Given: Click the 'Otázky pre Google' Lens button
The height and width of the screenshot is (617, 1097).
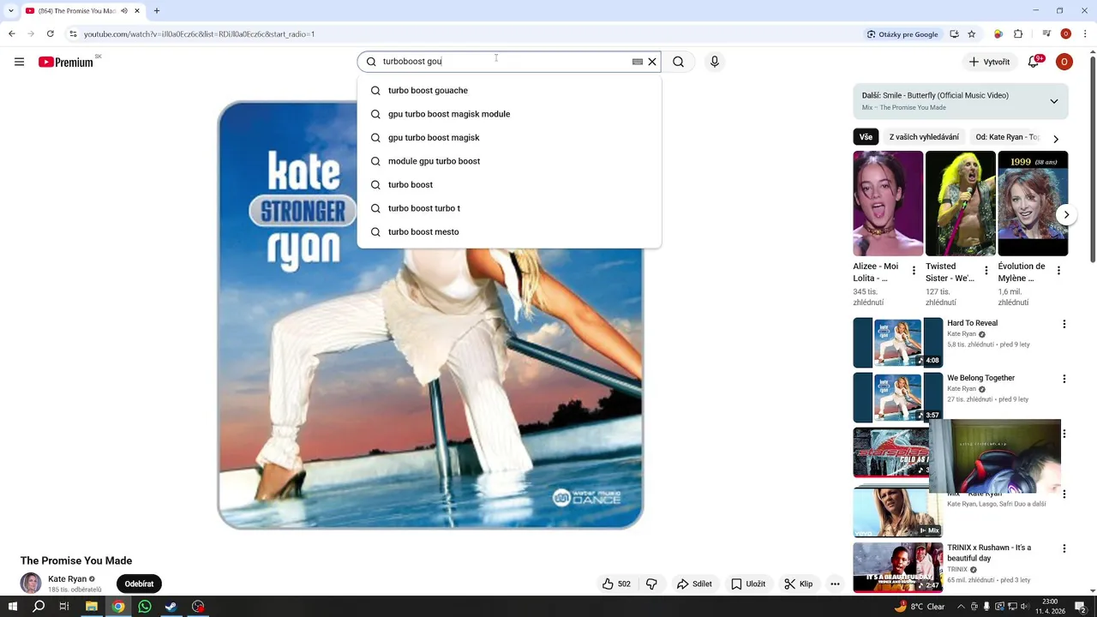Looking at the screenshot, I should coord(902,34).
